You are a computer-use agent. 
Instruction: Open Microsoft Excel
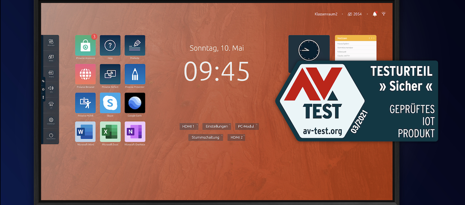coord(110,132)
